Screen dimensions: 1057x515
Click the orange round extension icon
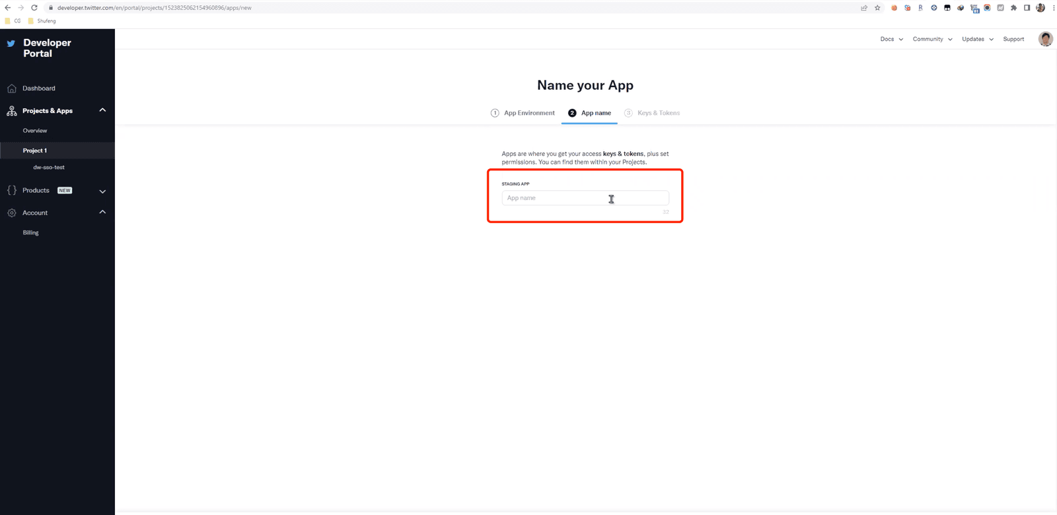pos(894,8)
